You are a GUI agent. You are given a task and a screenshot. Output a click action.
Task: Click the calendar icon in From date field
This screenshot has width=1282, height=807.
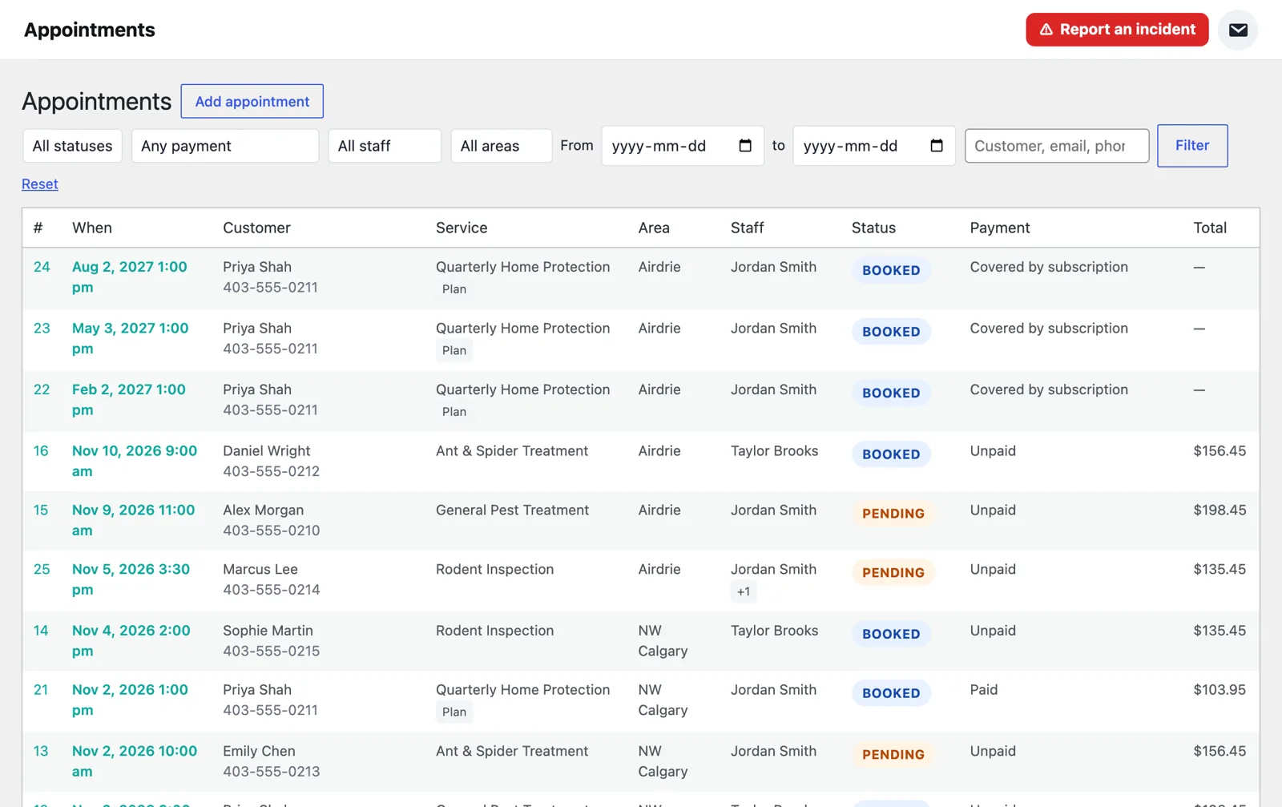[745, 146]
